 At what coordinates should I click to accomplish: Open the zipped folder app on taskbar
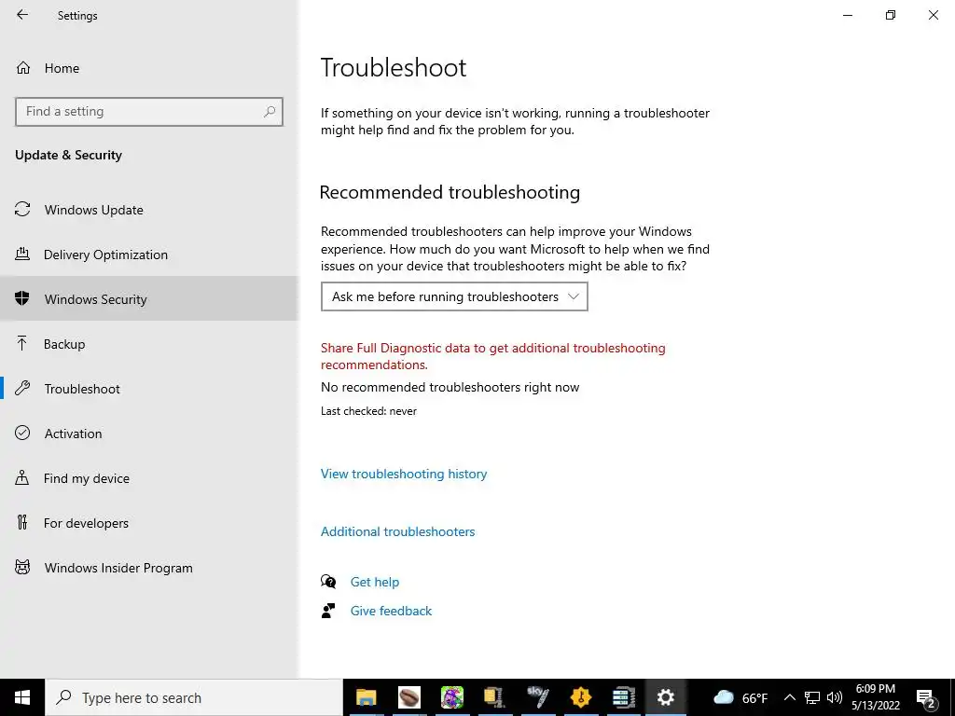494,697
